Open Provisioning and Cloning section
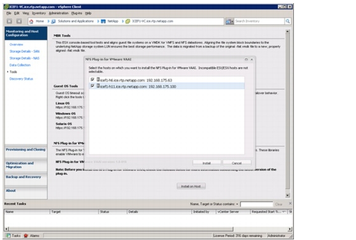This screenshot has width=356, height=240. tap(26, 151)
